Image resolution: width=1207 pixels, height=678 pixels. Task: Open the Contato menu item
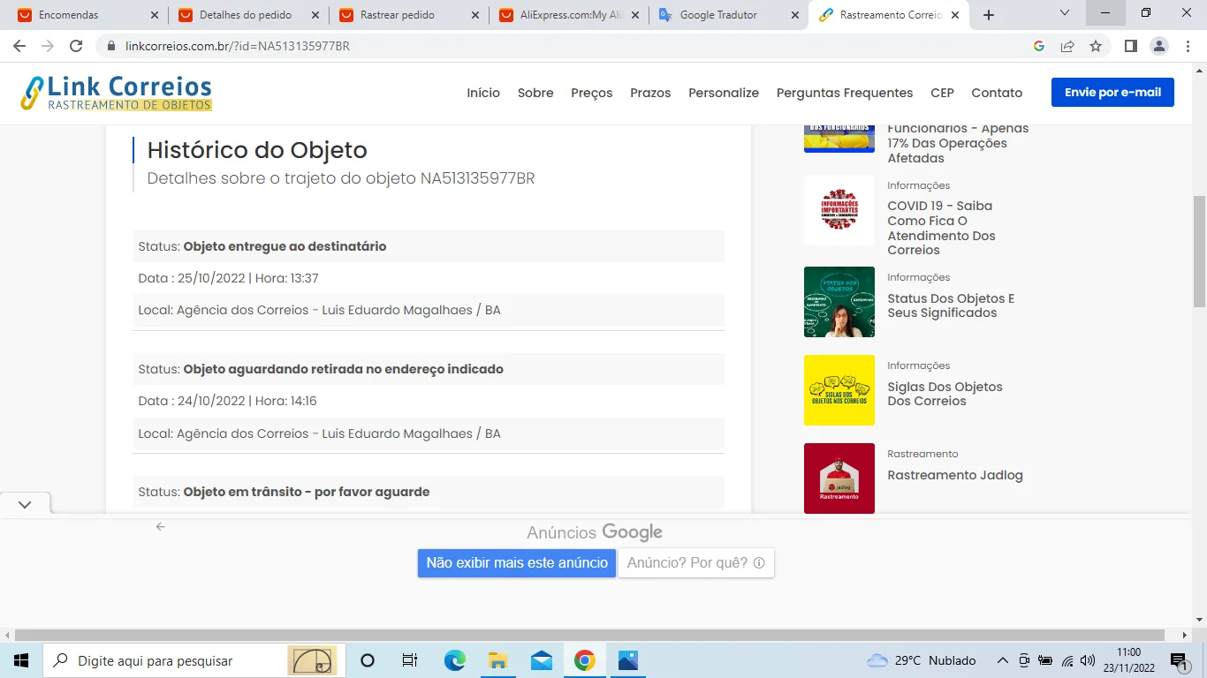[997, 93]
